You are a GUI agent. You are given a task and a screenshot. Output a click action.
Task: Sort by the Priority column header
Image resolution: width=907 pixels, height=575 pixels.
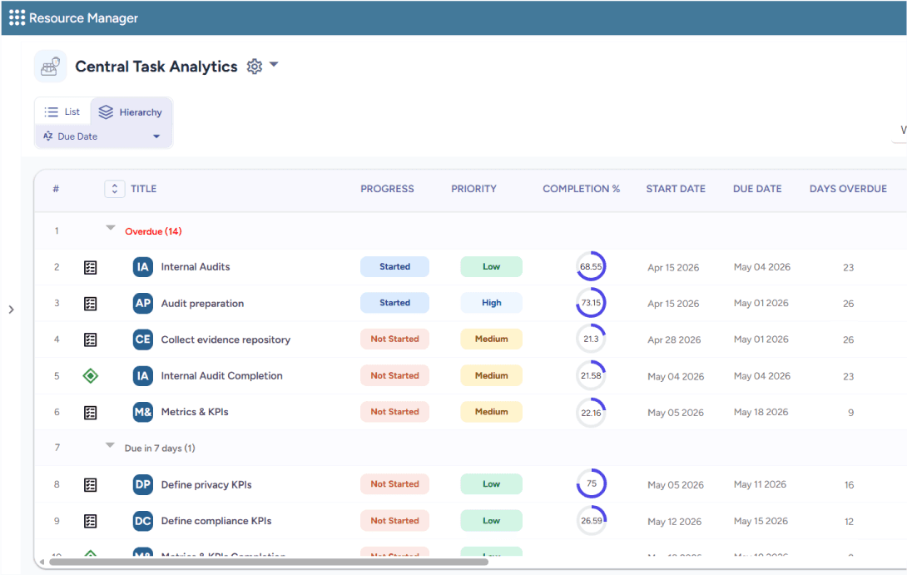(473, 189)
